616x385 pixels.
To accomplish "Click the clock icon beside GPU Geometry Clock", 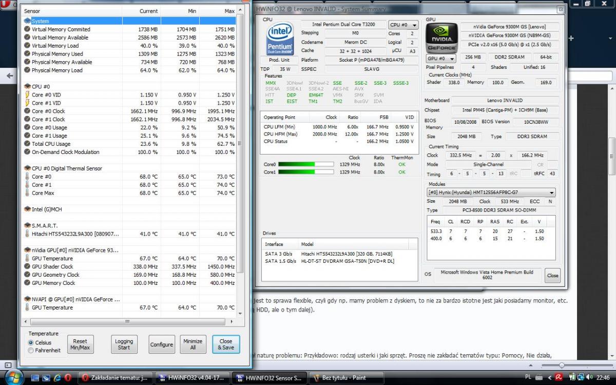I will [x=27, y=275].
